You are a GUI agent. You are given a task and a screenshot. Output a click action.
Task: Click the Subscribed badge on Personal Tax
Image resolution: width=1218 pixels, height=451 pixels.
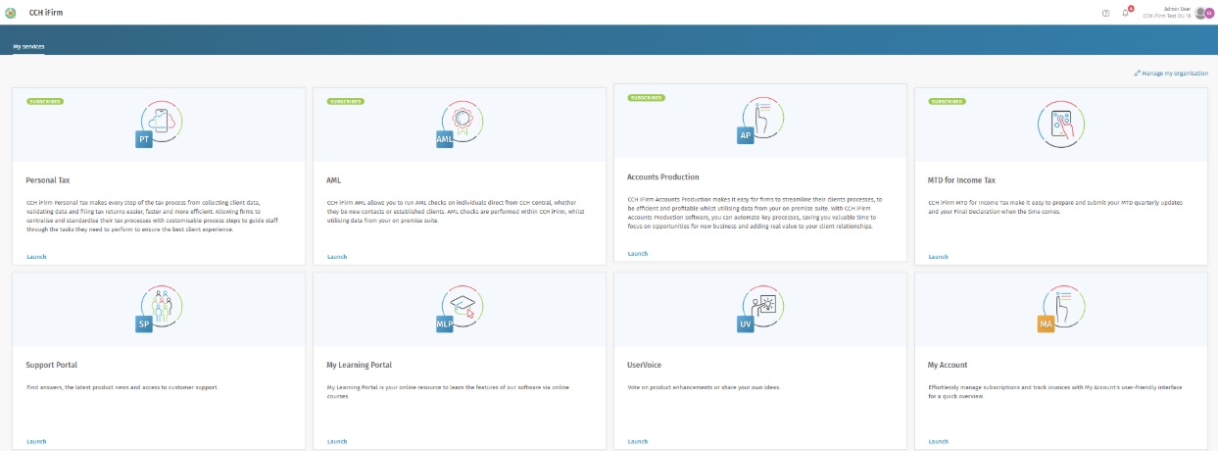click(45, 101)
